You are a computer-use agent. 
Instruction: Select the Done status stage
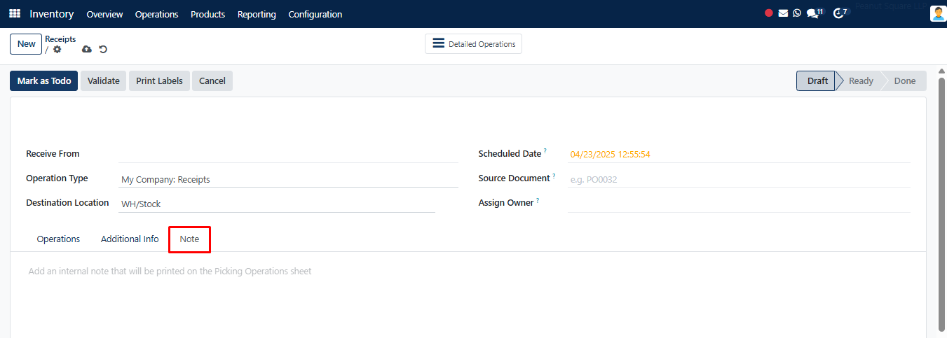(905, 80)
